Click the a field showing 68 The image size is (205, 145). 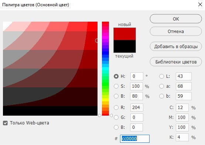click(x=184, y=86)
